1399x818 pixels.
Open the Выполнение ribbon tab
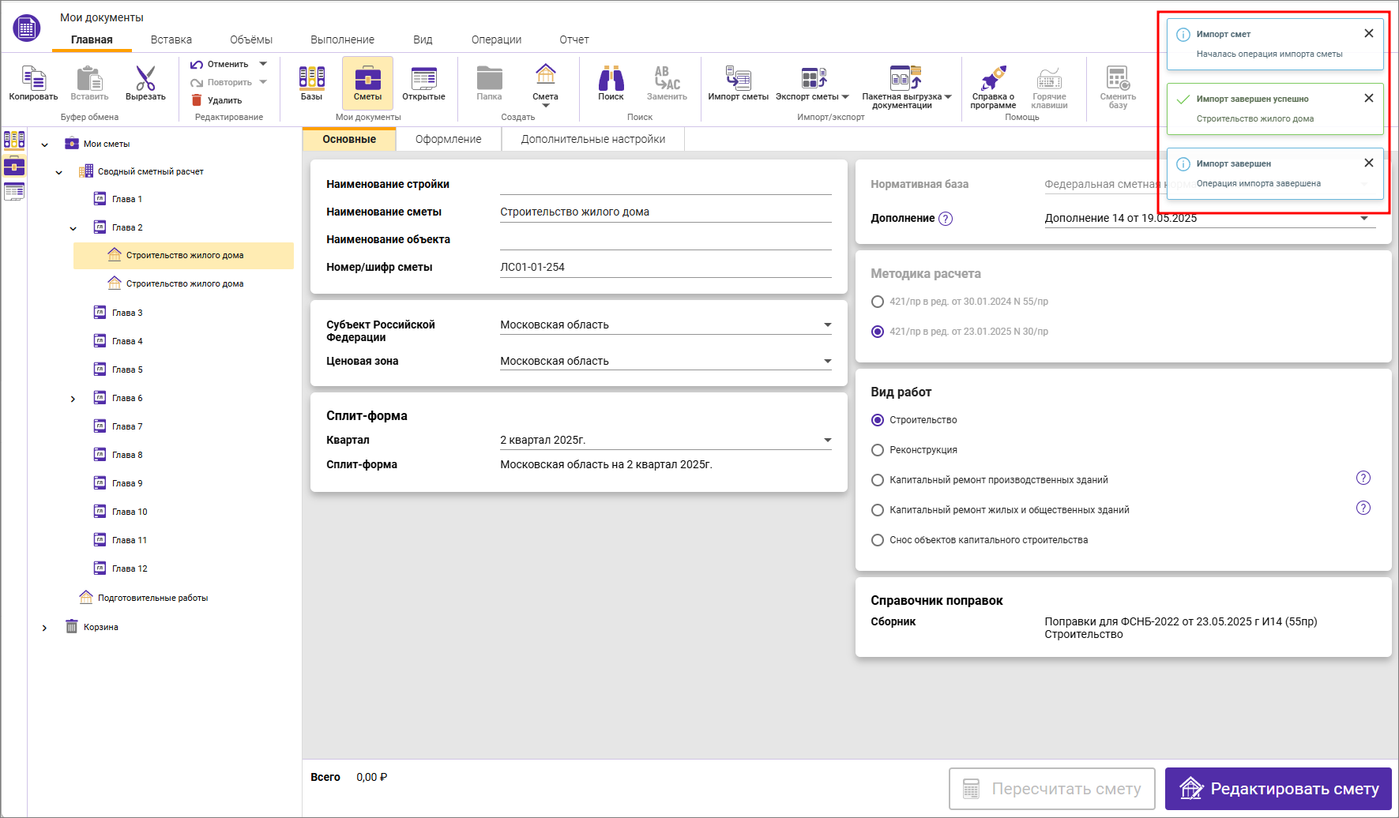tap(342, 39)
